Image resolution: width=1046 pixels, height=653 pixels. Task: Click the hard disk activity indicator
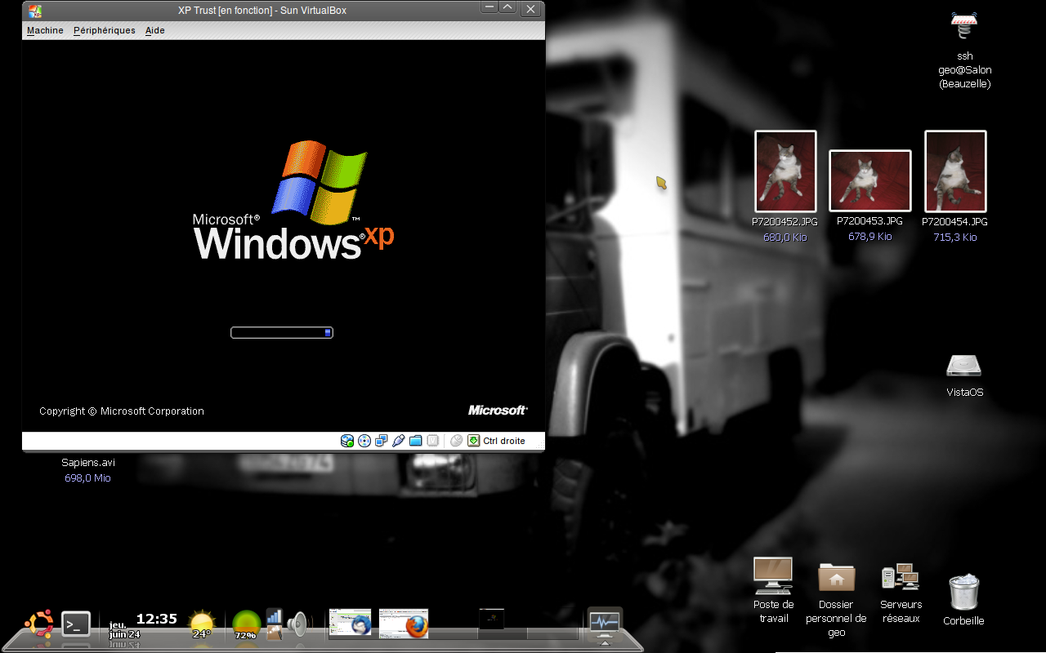point(347,441)
